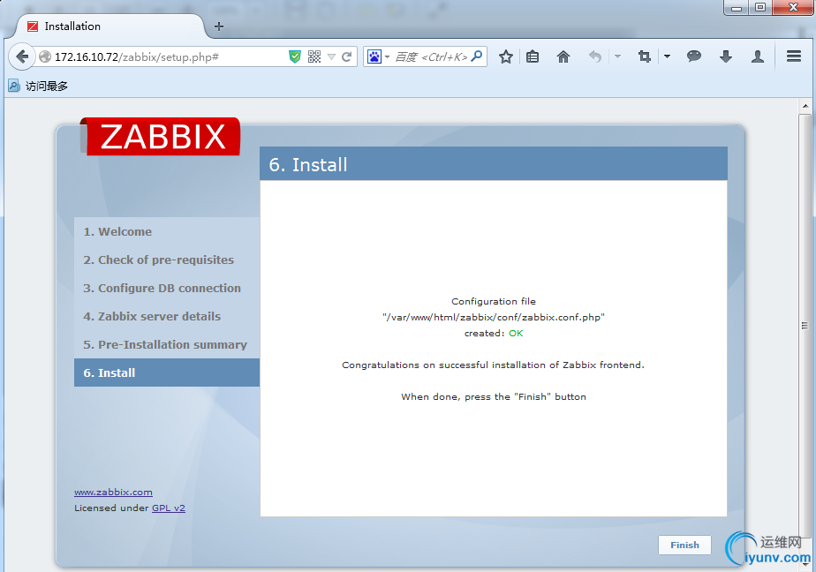Open the QR code icon in address bar
The width and height of the screenshot is (816, 572).
click(314, 56)
